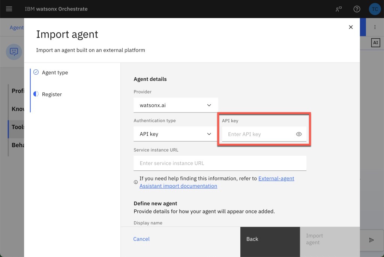
Task: Toggle API key visibility eye icon
Action: [299, 134]
